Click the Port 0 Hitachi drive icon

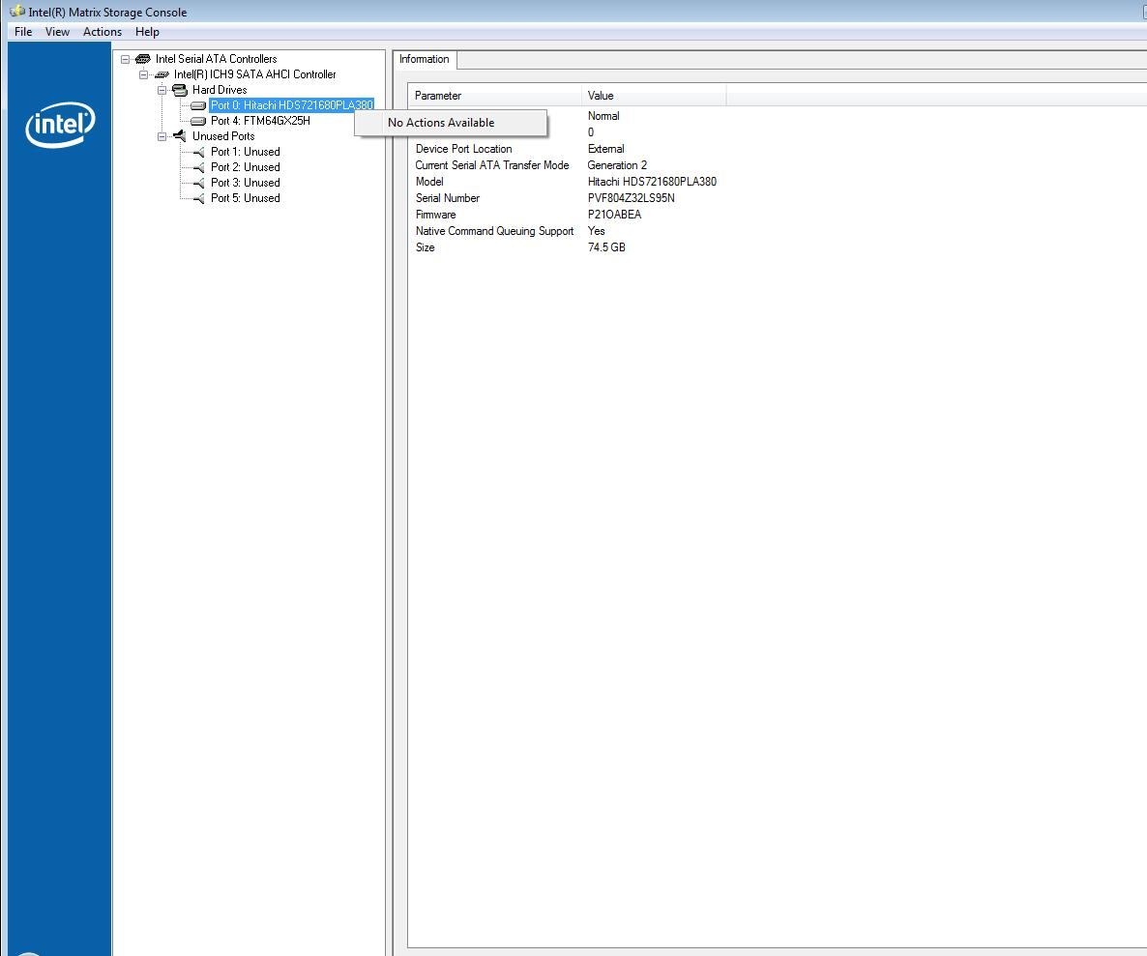pyautogui.click(x=198, y=105)
